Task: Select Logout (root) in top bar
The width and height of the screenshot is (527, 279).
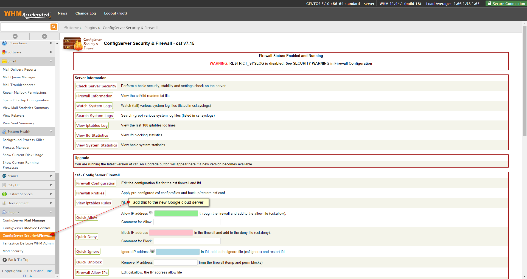Action: coord(116,13)
